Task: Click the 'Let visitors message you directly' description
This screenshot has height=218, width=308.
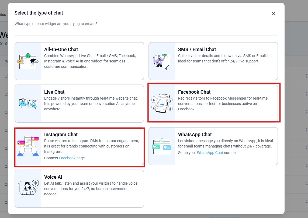Action: [x=226, y=143]
